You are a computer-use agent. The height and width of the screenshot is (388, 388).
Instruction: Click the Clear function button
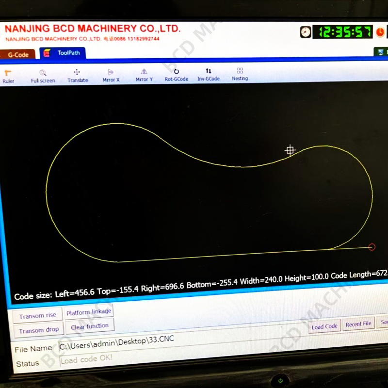(x=90, y=326)
